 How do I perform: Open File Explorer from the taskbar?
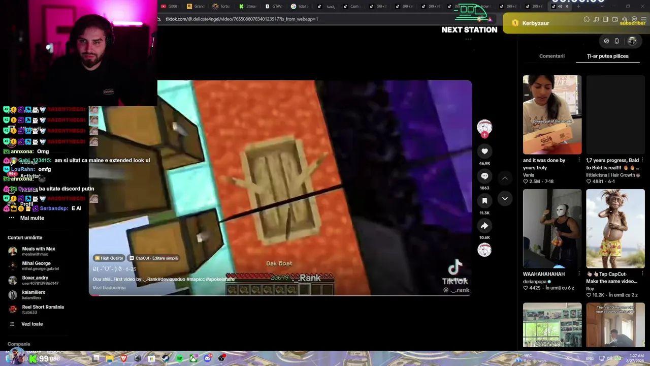[x=110, y=359]
